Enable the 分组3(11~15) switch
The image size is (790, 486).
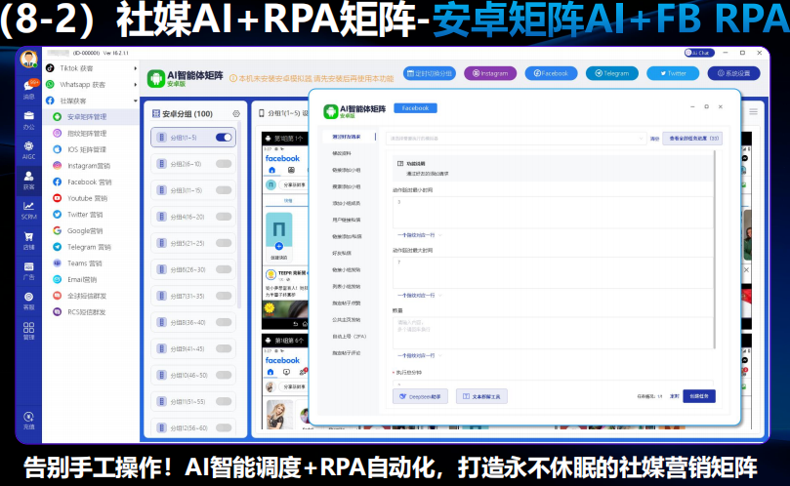click(224, 190)
